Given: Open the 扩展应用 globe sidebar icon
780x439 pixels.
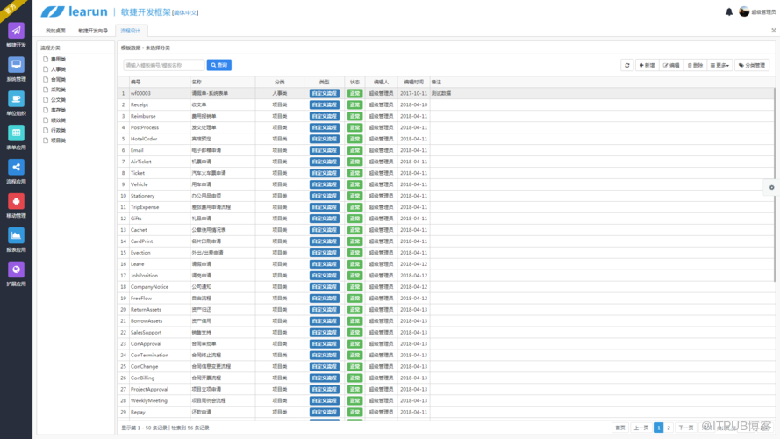Looking at the screenshot, I should tap(16, 270).
